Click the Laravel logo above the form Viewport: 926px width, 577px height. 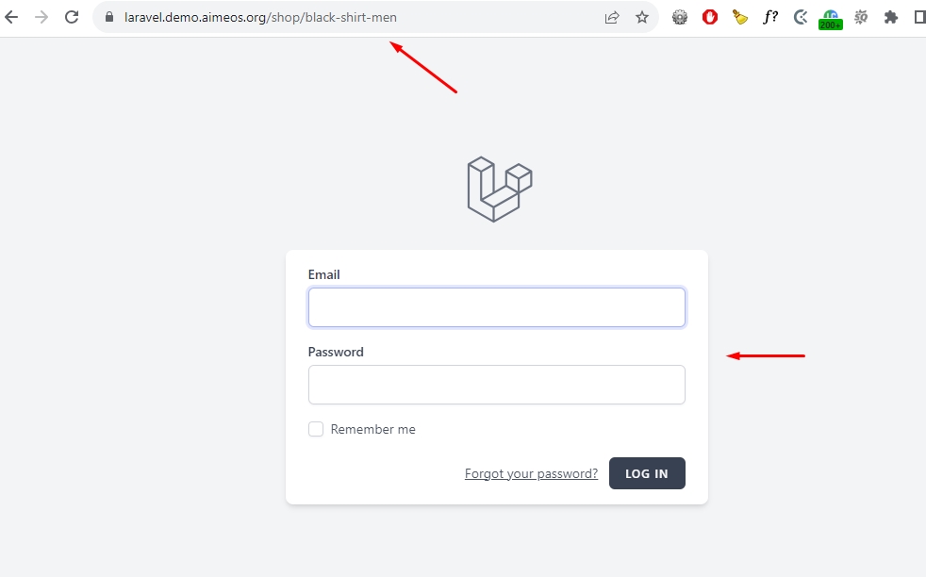coord(500,189)
